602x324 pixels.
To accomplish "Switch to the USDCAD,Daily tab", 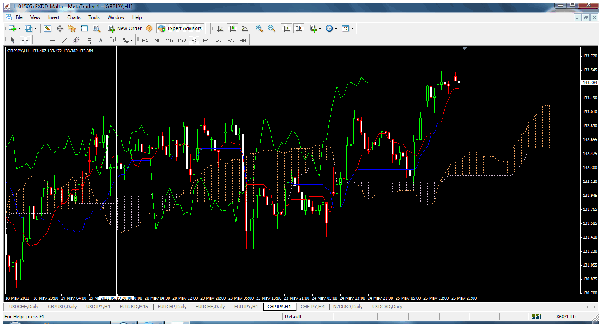I will click(x=387, y=307).
